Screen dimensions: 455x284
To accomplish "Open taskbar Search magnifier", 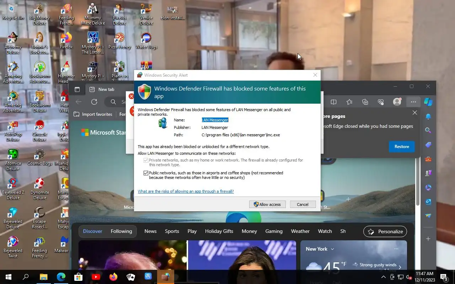I will 26,277.
